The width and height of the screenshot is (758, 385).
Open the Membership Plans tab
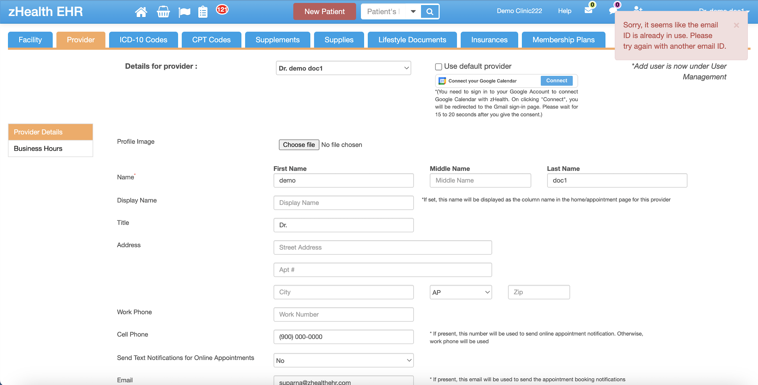click(x=563, y=40)
